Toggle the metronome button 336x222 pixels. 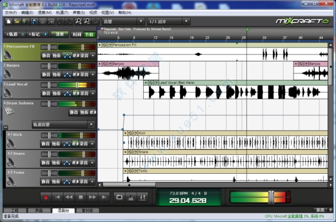[x=131, y=197]
